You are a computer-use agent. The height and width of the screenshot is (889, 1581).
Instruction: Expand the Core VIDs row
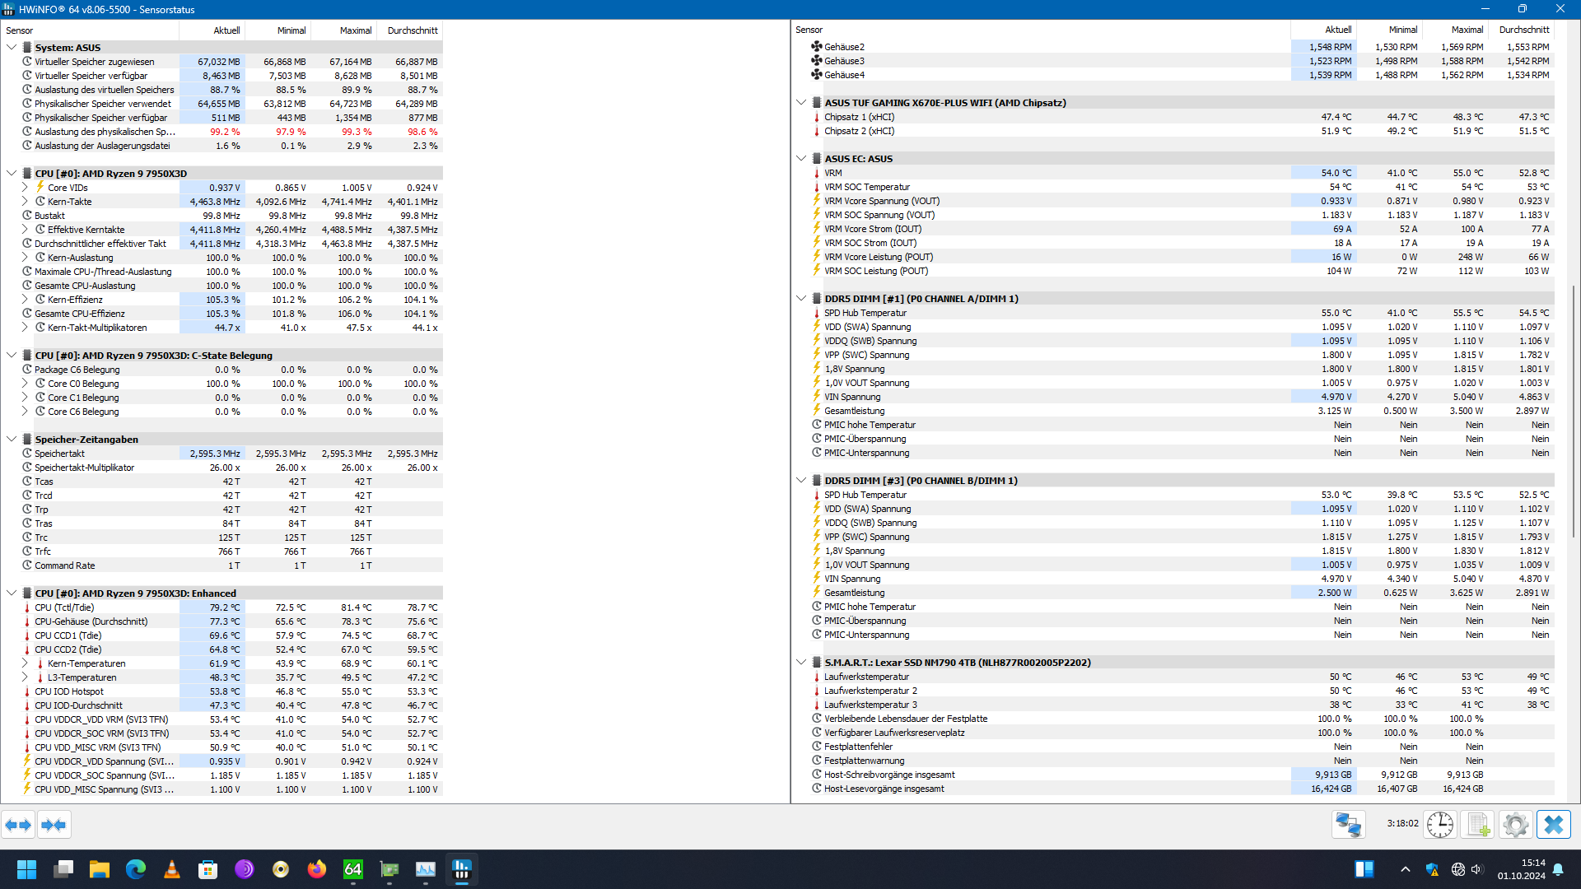25,188
